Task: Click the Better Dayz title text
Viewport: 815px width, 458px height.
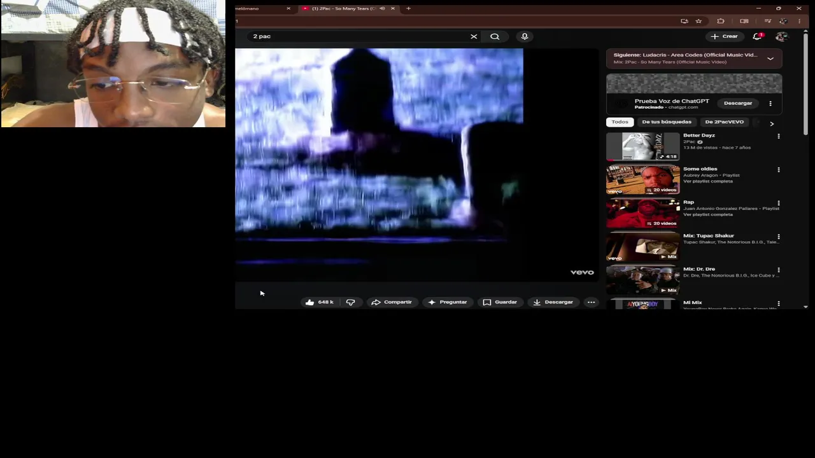Action: (x=699, y=135)
